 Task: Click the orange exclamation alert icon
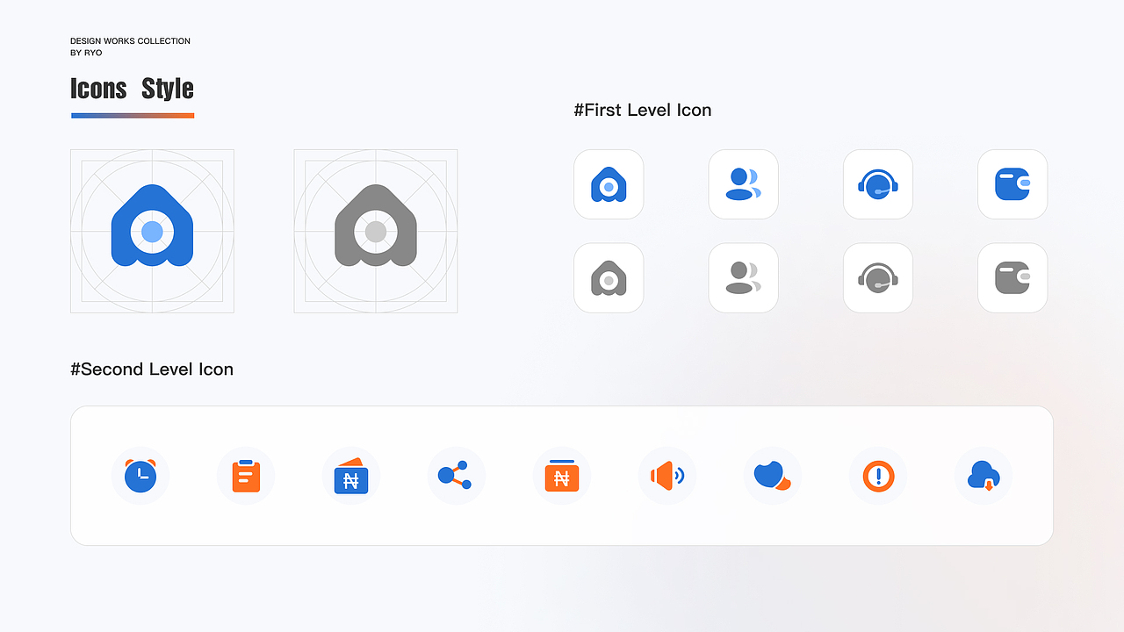pos(878,476)
